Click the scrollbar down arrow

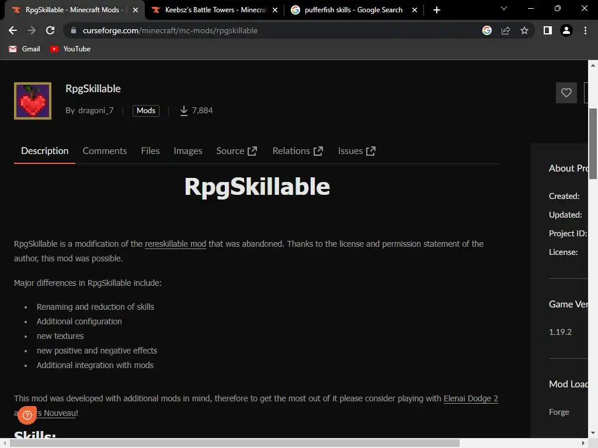(593, 433)
